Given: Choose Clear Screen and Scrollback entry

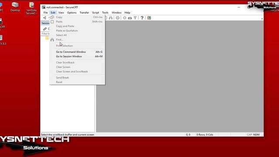Looking at the screenshot, I should [x=77, y=72].
